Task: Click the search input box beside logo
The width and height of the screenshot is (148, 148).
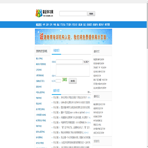Action: point(73,14)
